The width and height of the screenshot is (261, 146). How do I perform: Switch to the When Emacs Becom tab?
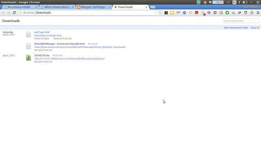(58, 7)
